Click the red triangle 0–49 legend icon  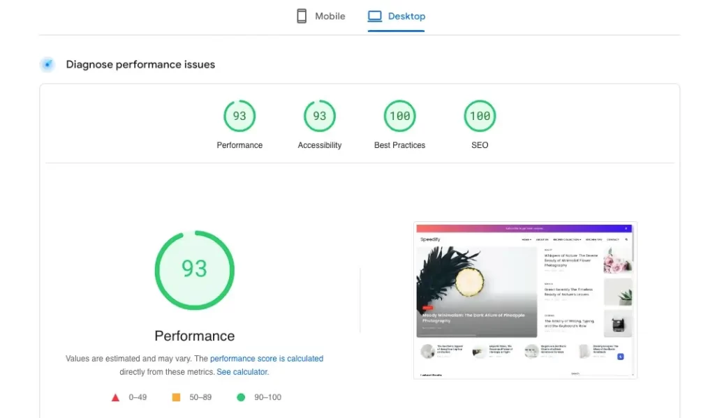click(x=115, y=398)
